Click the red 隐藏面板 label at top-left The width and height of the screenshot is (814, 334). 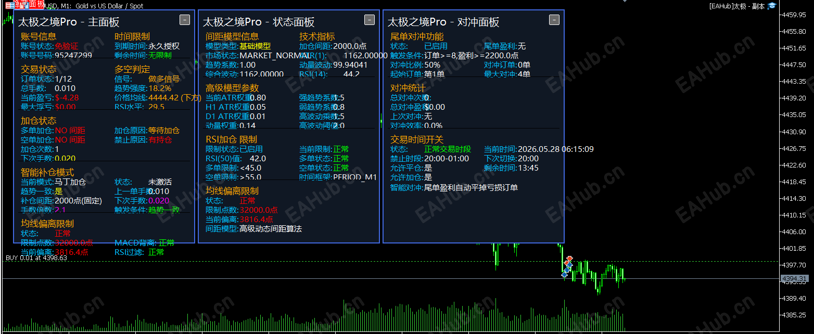tap(29, 4)
